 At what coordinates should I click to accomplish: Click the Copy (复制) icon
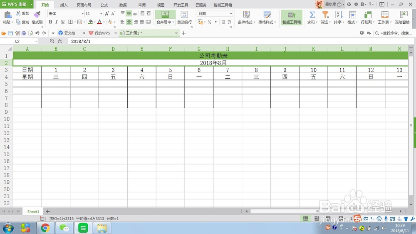[18, 22]
